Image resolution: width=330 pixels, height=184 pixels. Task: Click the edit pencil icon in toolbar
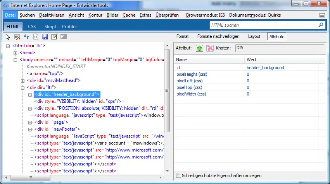[x=54, y=37]
